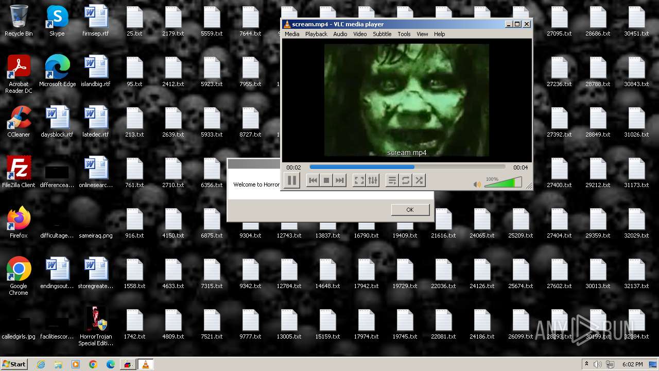
Task: Skip to next media in VLC
Action: pyautogui.click(x=339, y=180)
